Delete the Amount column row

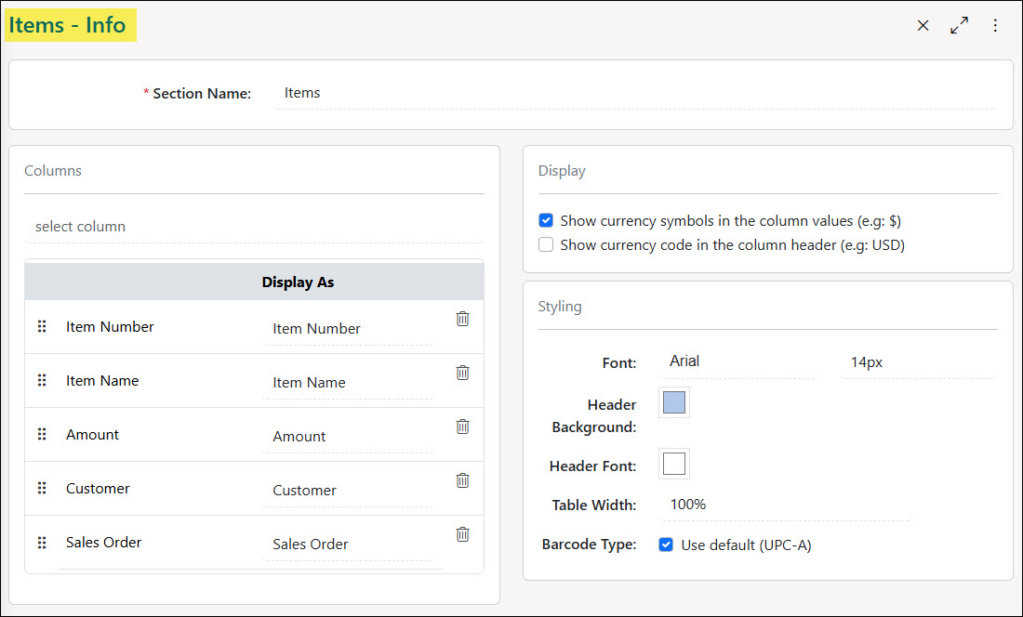click(x=462, y=427)
